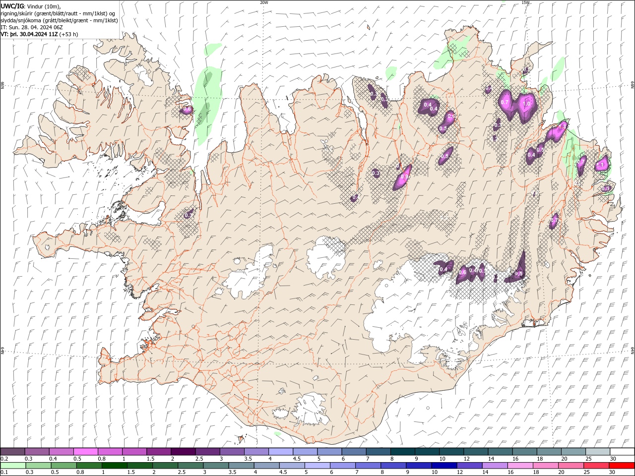Select the pale green 0.1–0.3 rain swatch
Image resolution: width=635 pixels, height=476 pixels.
(13, 466)
